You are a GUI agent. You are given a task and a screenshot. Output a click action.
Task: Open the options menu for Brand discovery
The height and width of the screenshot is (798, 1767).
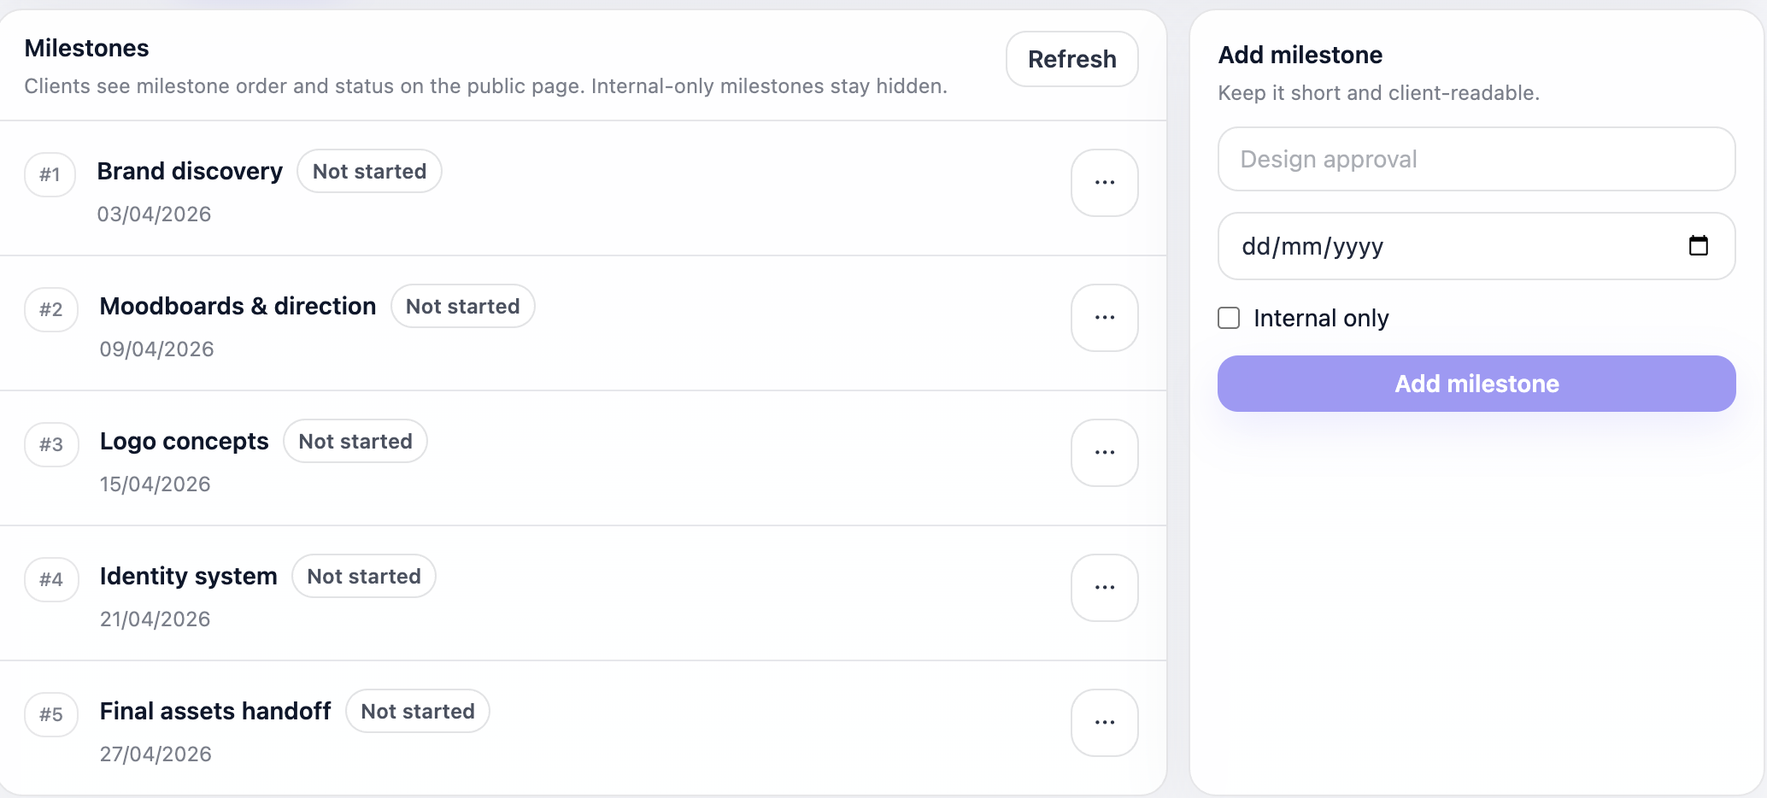pyautogui.click(x=1104, y=183)
